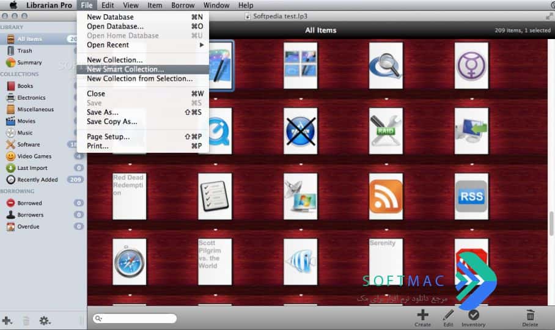The image size is (555, 330).
Task: Select the checklist clipboard item
Action: (215, 196)
